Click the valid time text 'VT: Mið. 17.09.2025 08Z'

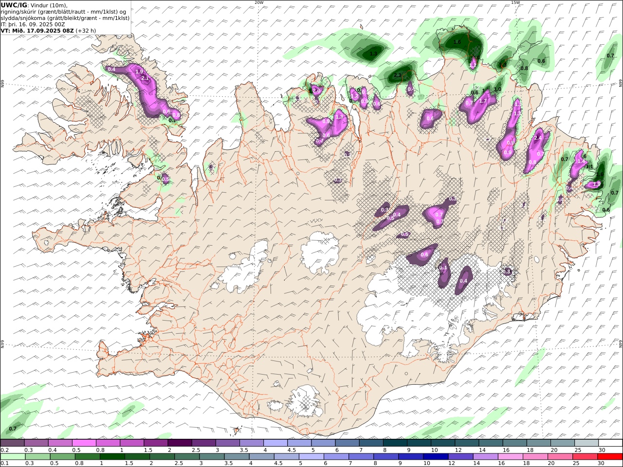(37, 30)
